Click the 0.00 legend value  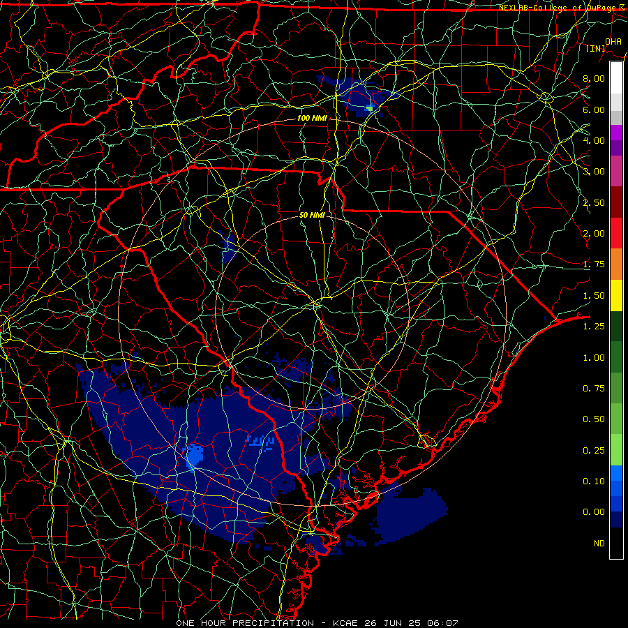coord(594,512)
